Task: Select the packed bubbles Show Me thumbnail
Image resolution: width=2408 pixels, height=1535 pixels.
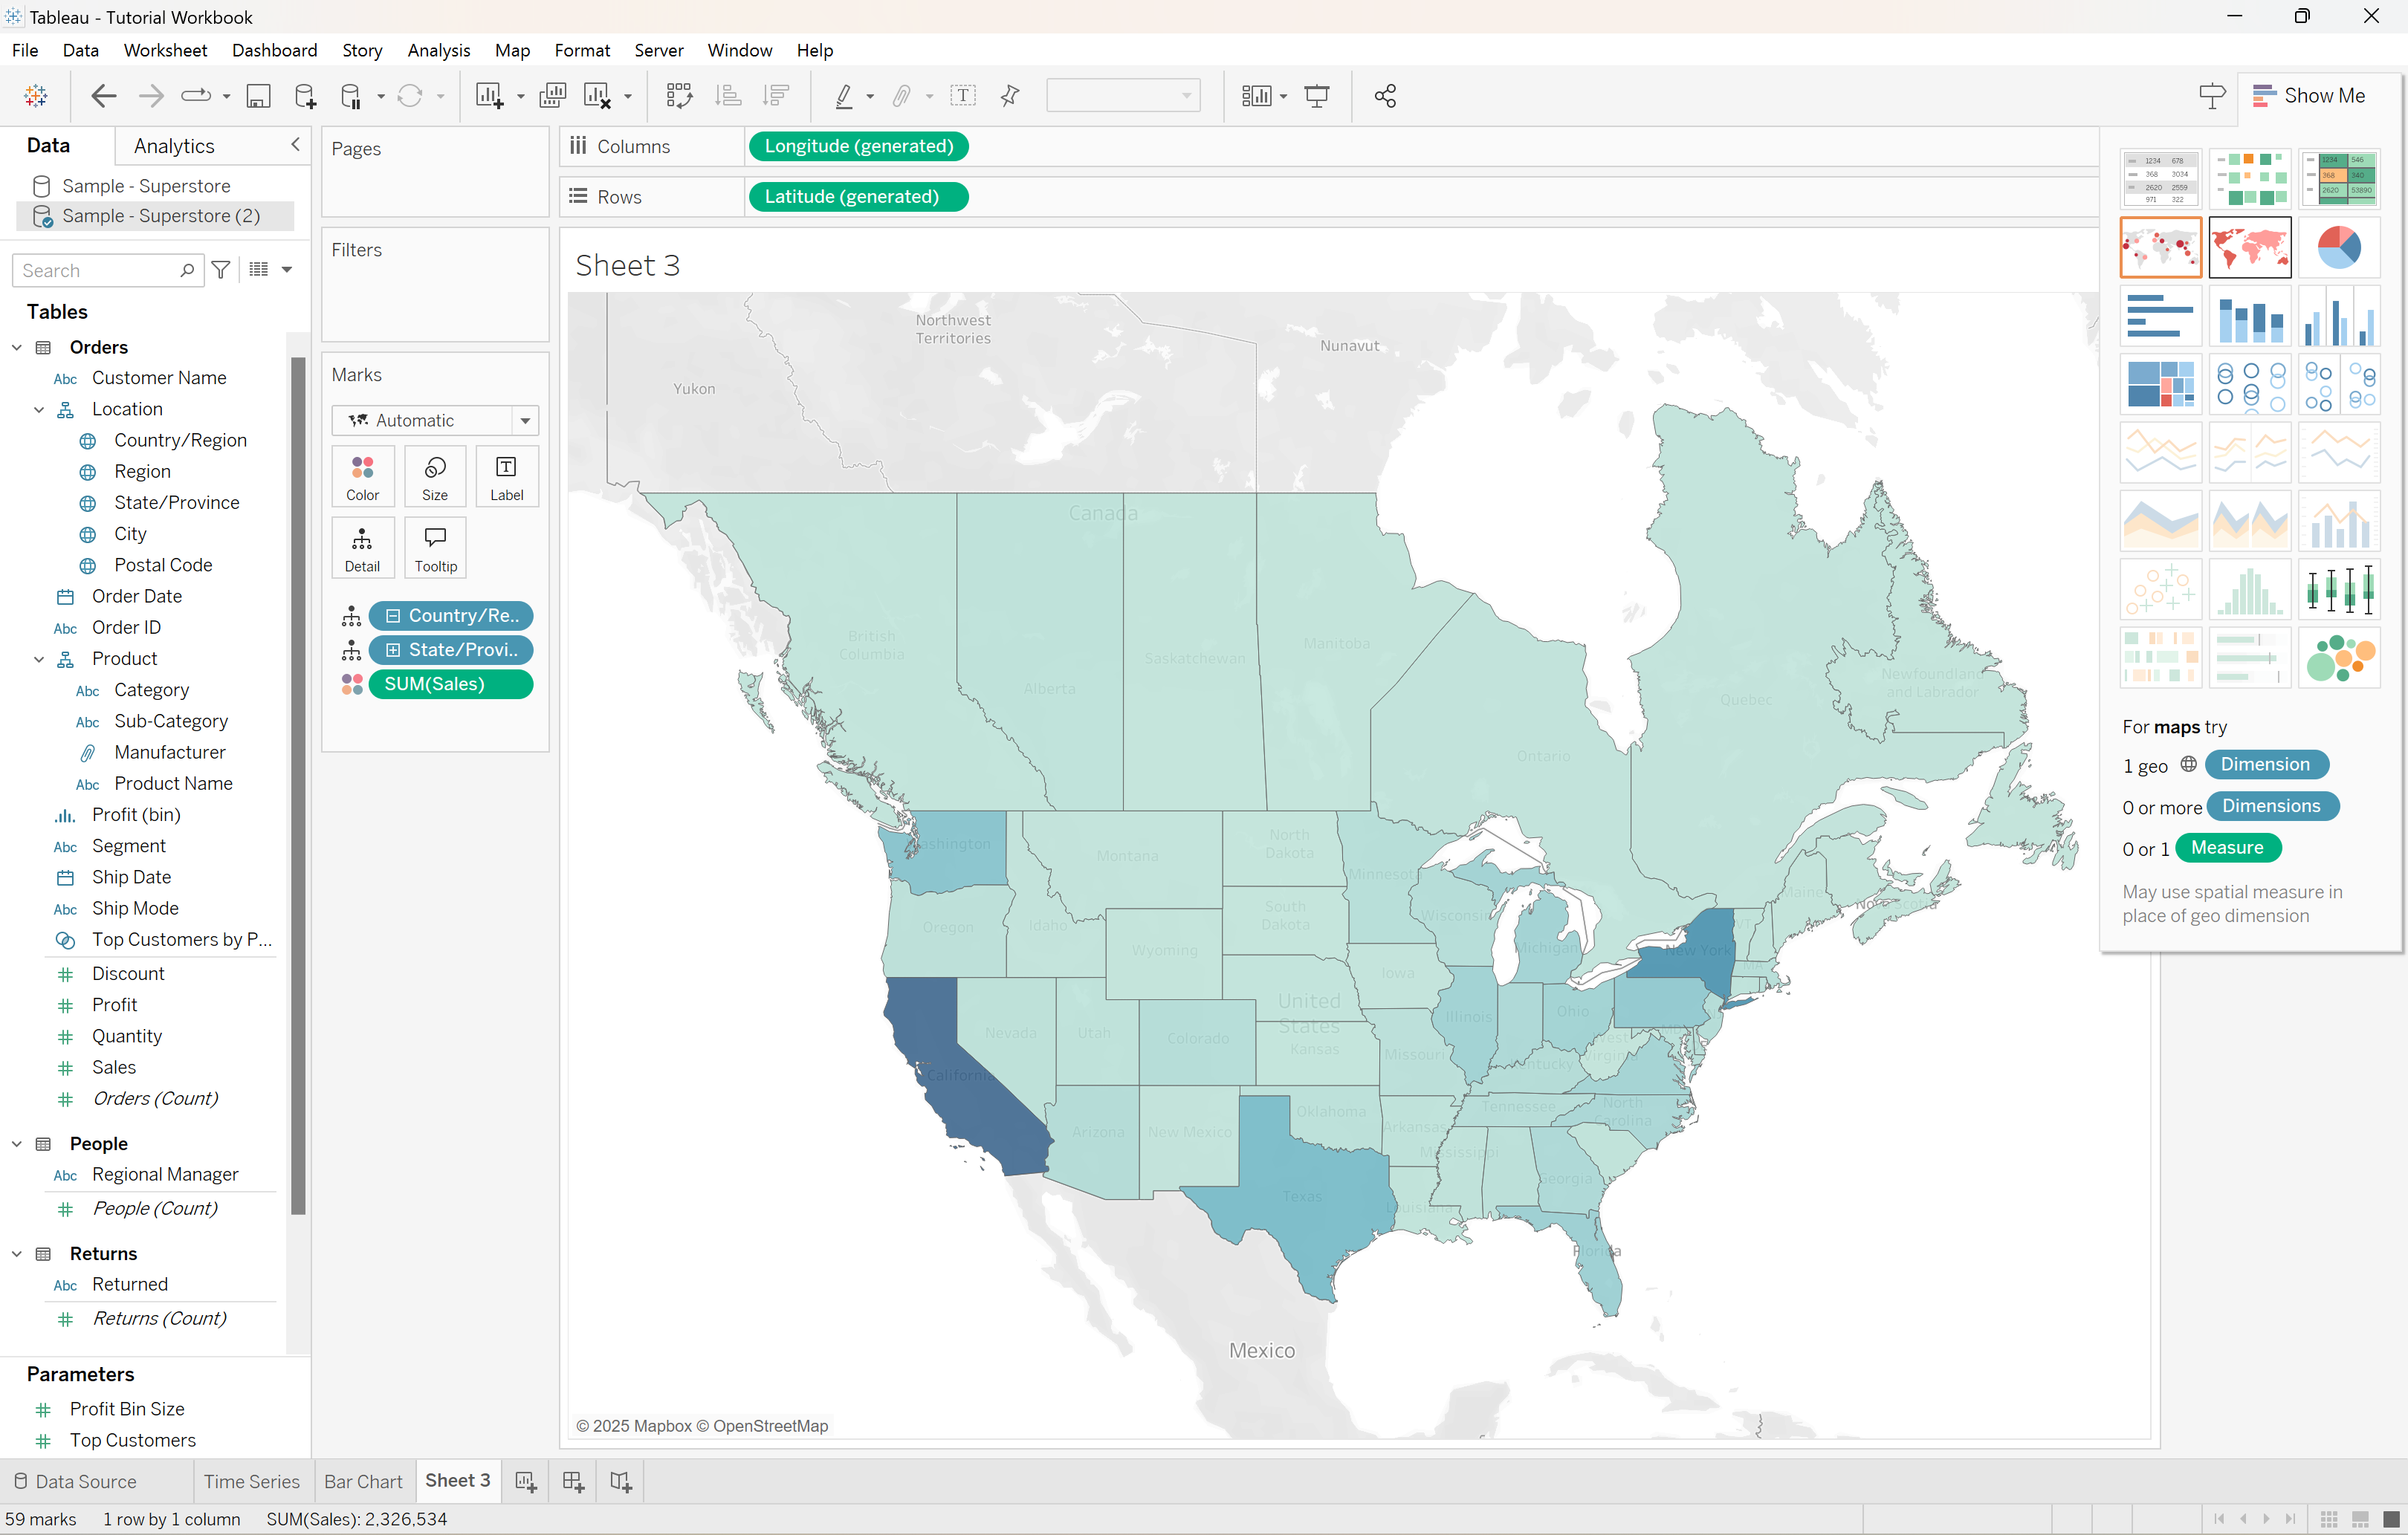Action: point(2338,658)
